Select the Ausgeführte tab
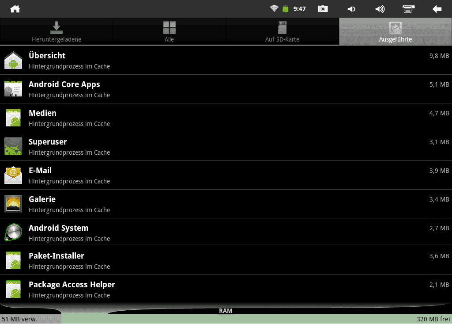This screenshot has height=324, width=452. [x=395, y=31]
